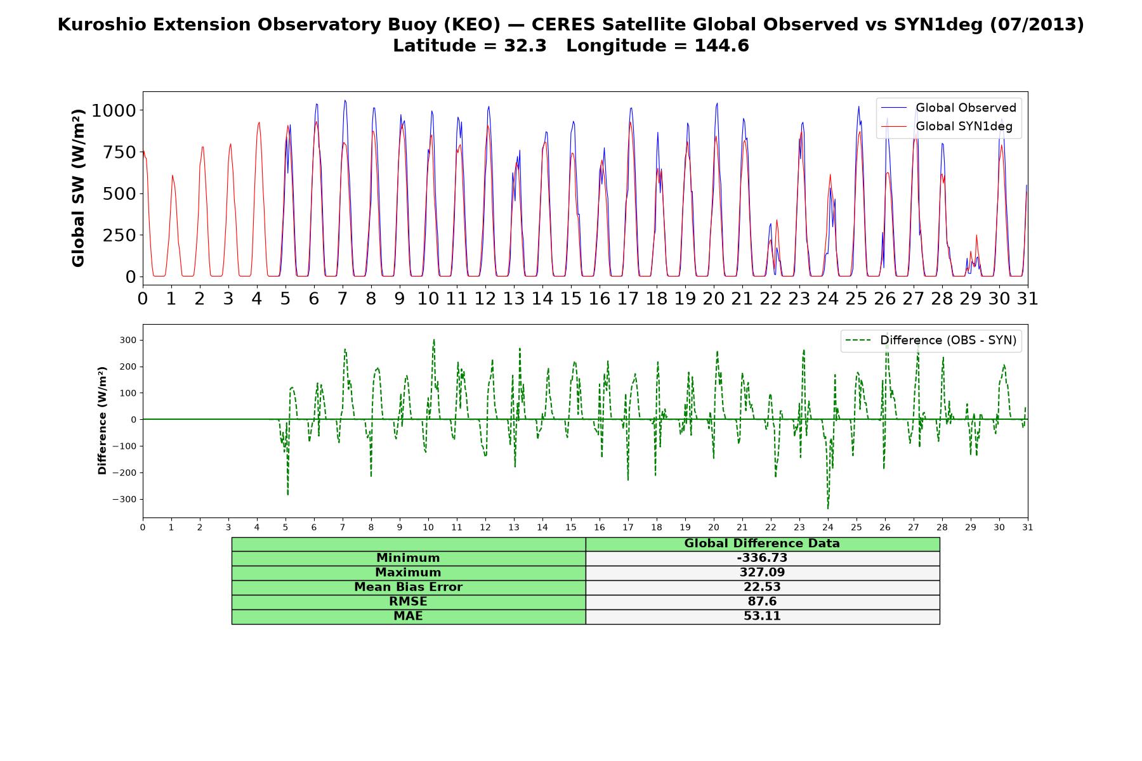Select the Minimum row label in table
Viewport: 1142px width, 761px height.
(x=408, y=558)
